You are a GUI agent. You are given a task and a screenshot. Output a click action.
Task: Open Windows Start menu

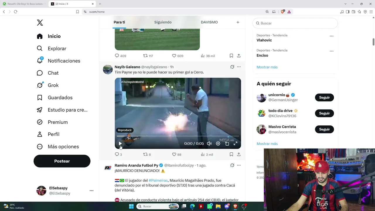[131, 206]
